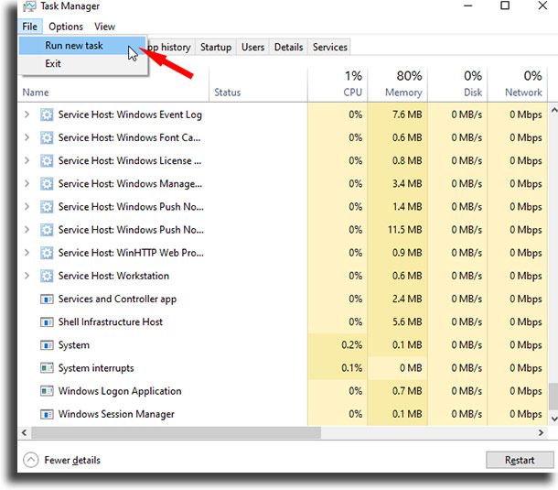Expand Service Host: Workstation

coord(27,276)
